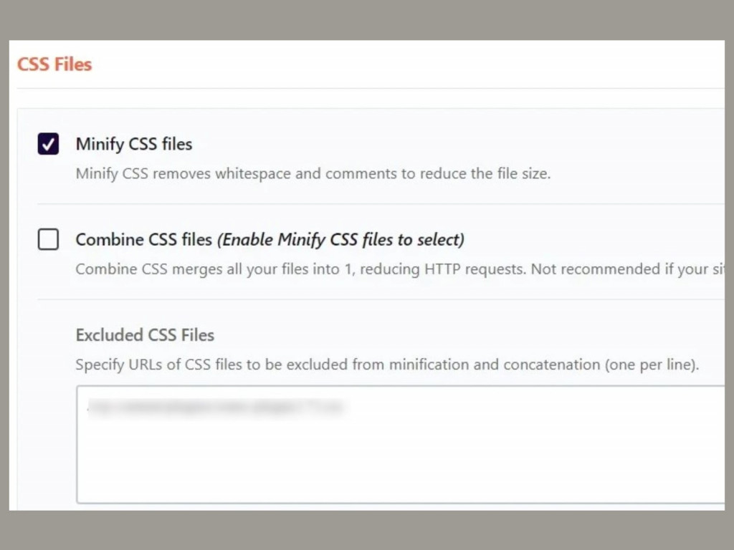
Task: Click the Excluded CSS Files heading
Action: click(x=145, y=334)
